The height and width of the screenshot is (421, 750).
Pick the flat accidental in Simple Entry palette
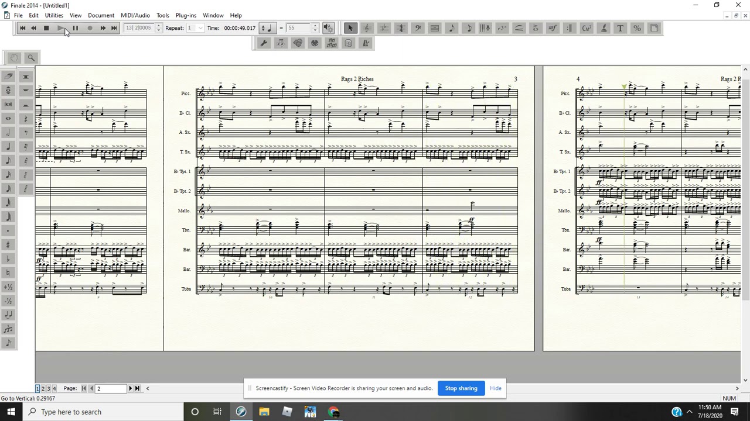coord(8,258)
